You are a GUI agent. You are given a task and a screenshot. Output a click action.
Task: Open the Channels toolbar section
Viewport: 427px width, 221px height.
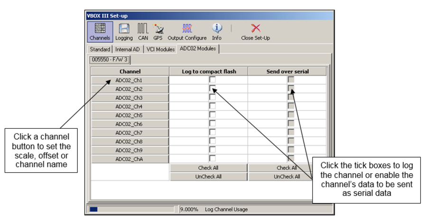100,32
